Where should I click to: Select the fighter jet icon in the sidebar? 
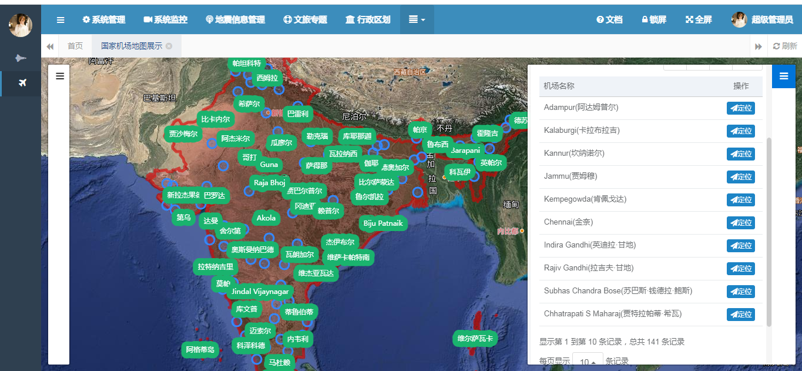21,58
